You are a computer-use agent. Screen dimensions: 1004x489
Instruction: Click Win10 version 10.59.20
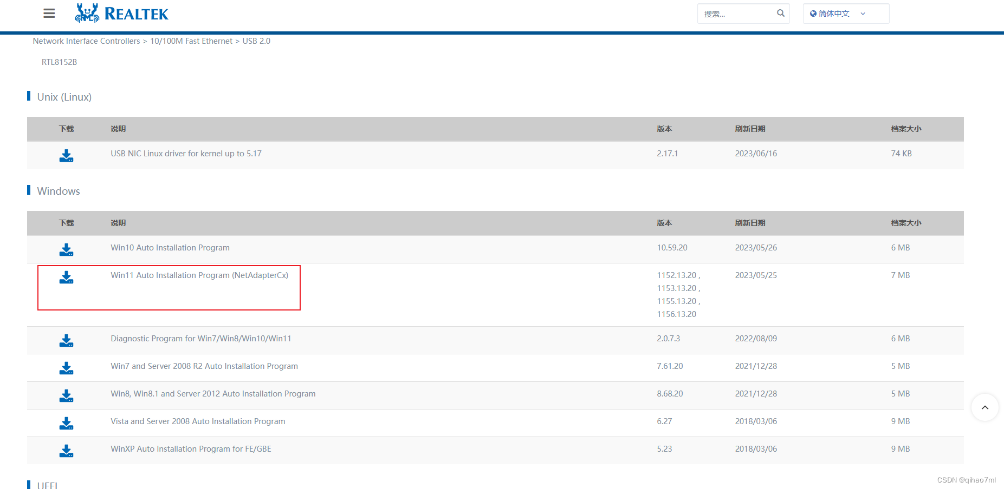(x=672, y=248)
